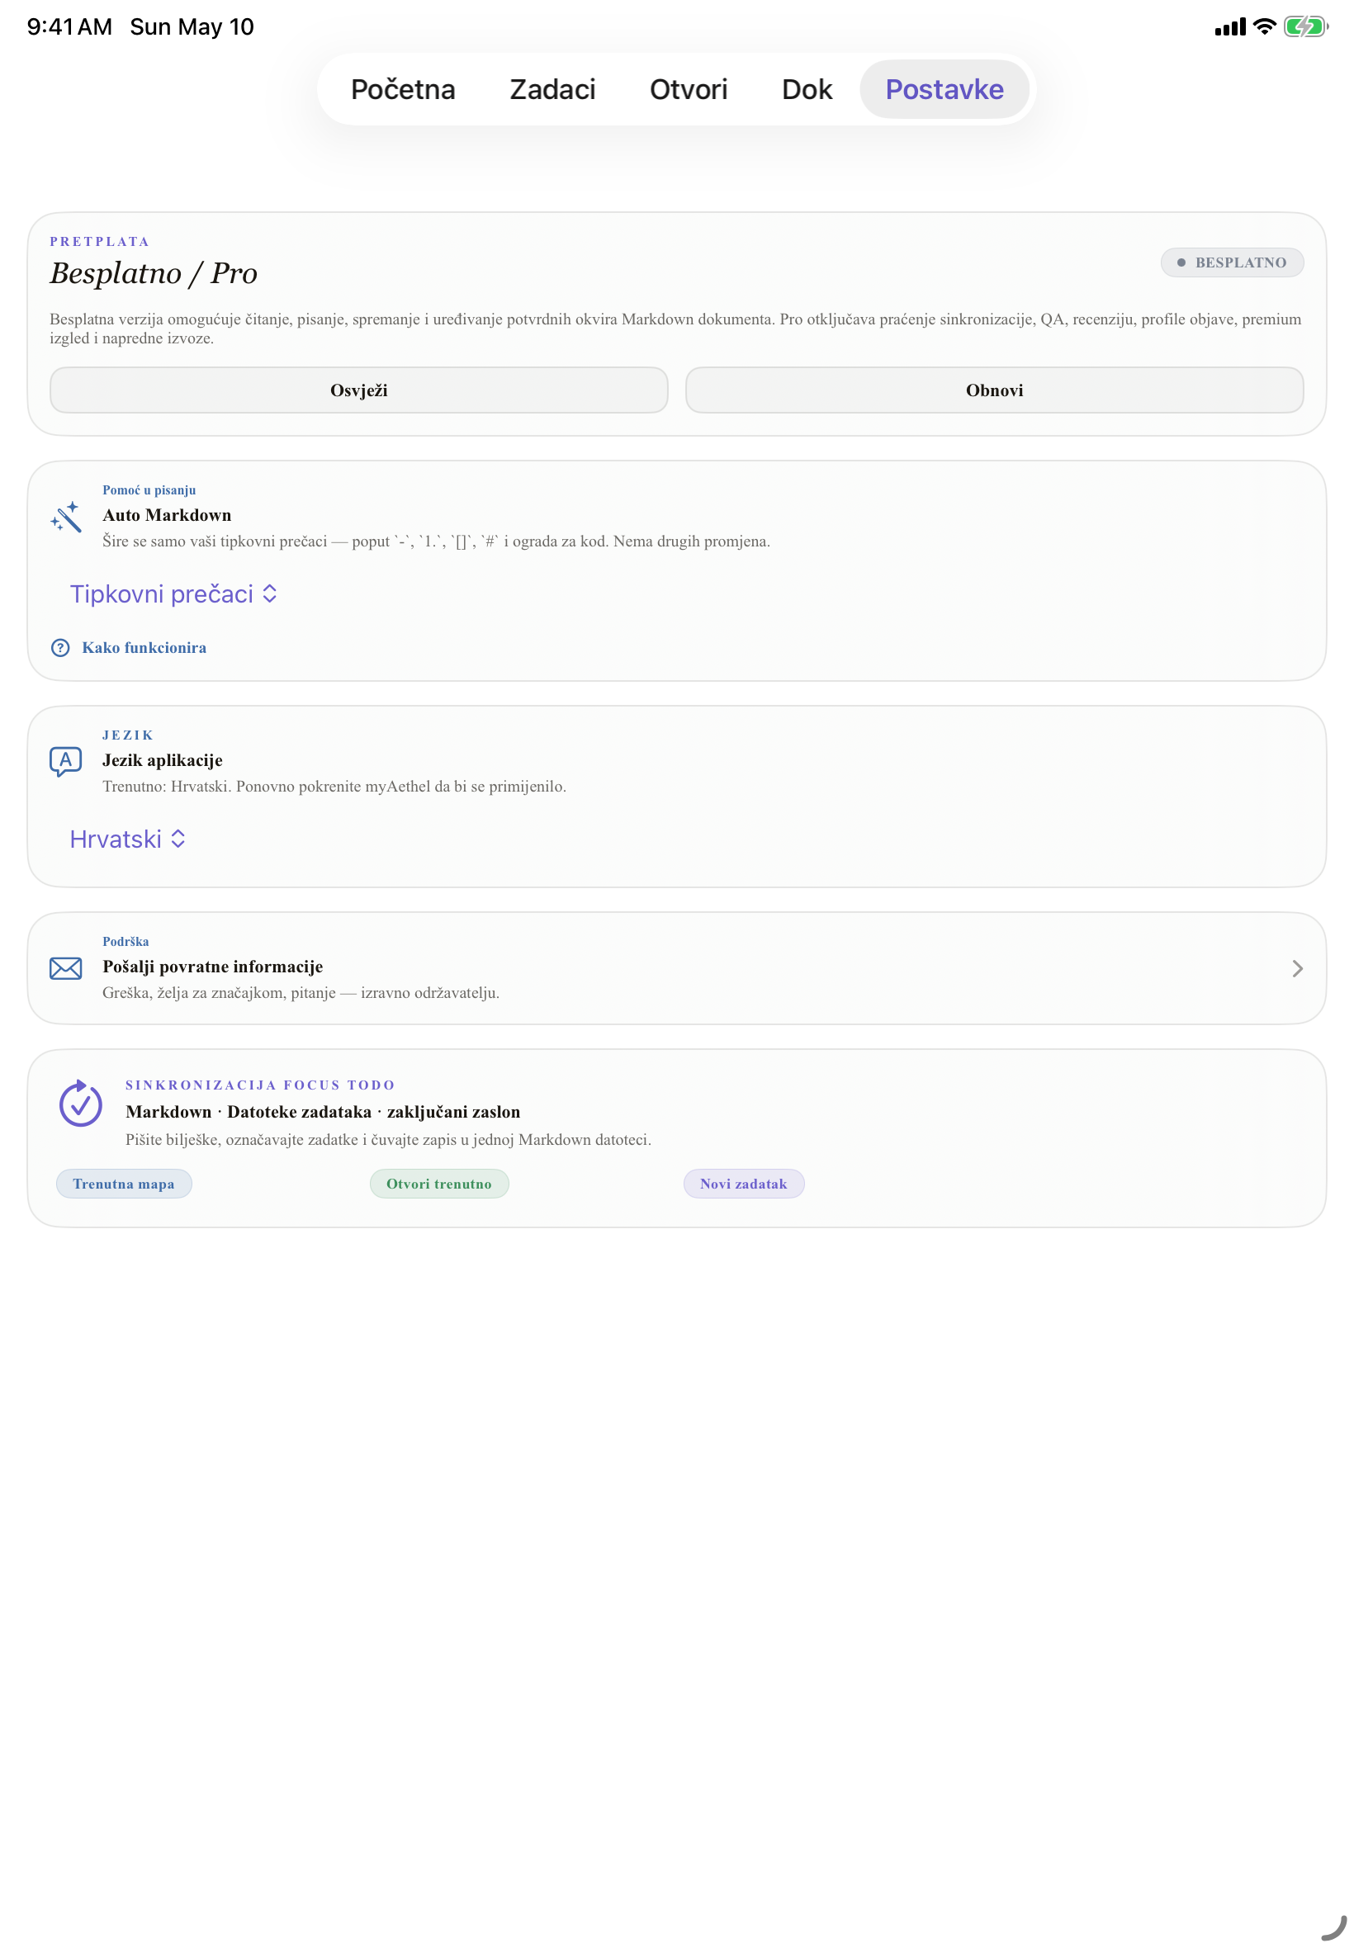Click the Focus Todo sync checkmark icon
This screenshot has width=1354, height=1948.
(x=81, y=1103)
